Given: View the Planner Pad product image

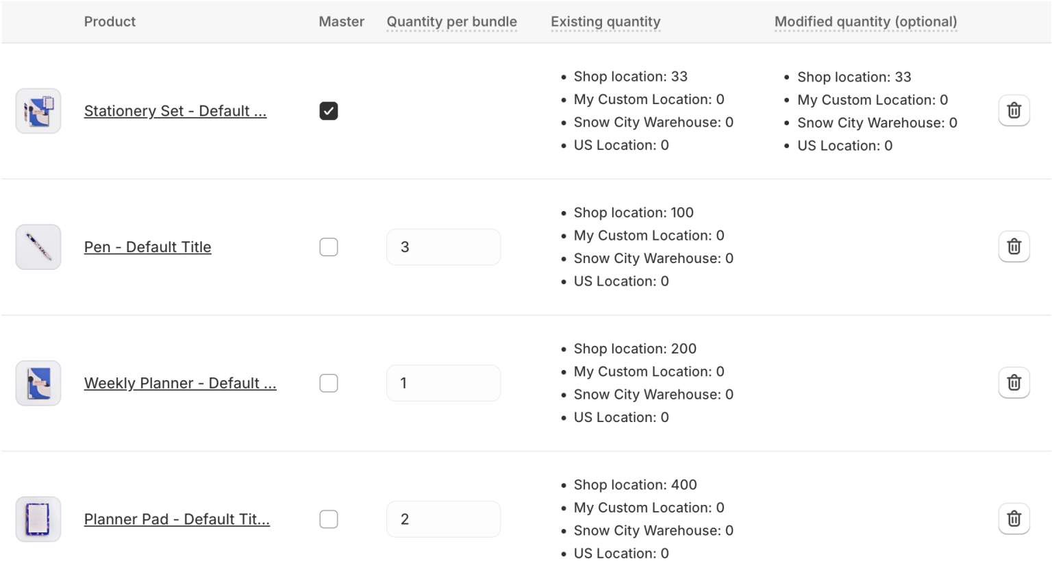Looking at the screenshot, I should click(38, 519).
